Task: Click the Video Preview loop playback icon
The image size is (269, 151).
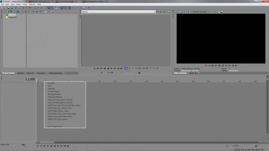Action: [209, 66]
